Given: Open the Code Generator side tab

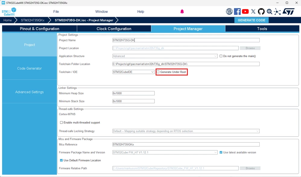Looking at the screenshot, I should pyautogui.click(x=30, y=68).
